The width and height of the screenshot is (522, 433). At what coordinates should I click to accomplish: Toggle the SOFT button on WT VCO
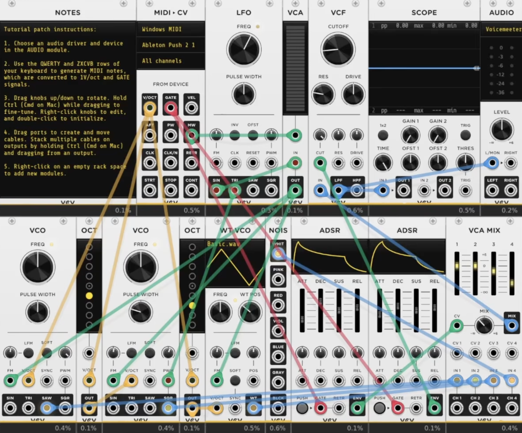coord(235,380)
